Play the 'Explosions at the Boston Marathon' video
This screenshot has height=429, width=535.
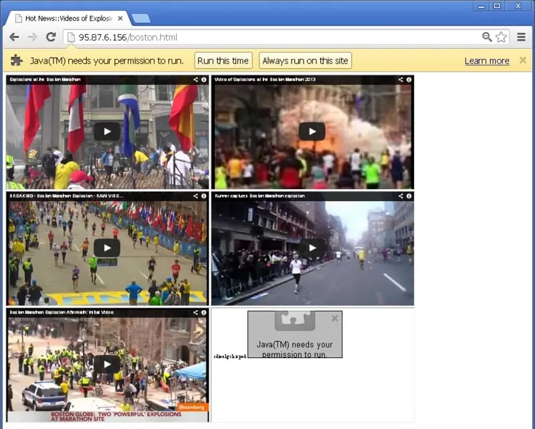[107, 131]
